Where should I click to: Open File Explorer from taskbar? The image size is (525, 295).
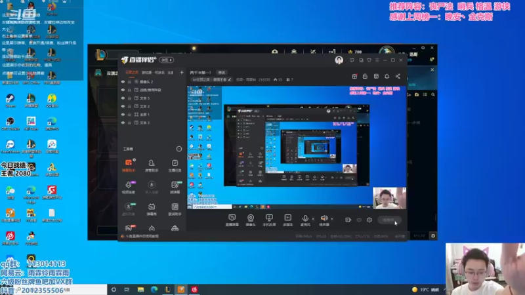click(x=140, y=290)
